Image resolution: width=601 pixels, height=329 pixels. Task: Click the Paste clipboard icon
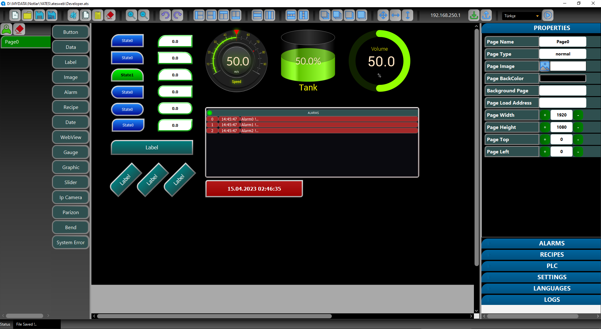pyautogui.click(x=98, y=15)
